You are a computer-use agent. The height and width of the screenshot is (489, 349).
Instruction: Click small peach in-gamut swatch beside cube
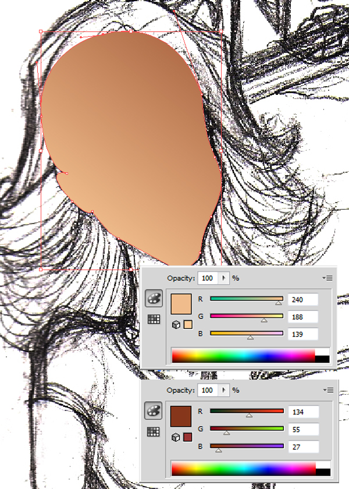188,325
